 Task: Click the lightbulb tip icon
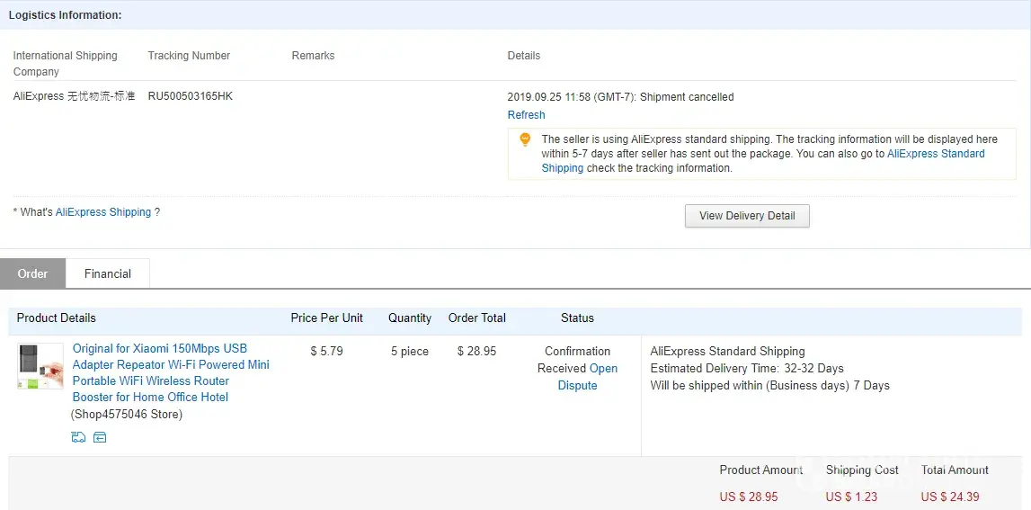click(x=525, y=140)
